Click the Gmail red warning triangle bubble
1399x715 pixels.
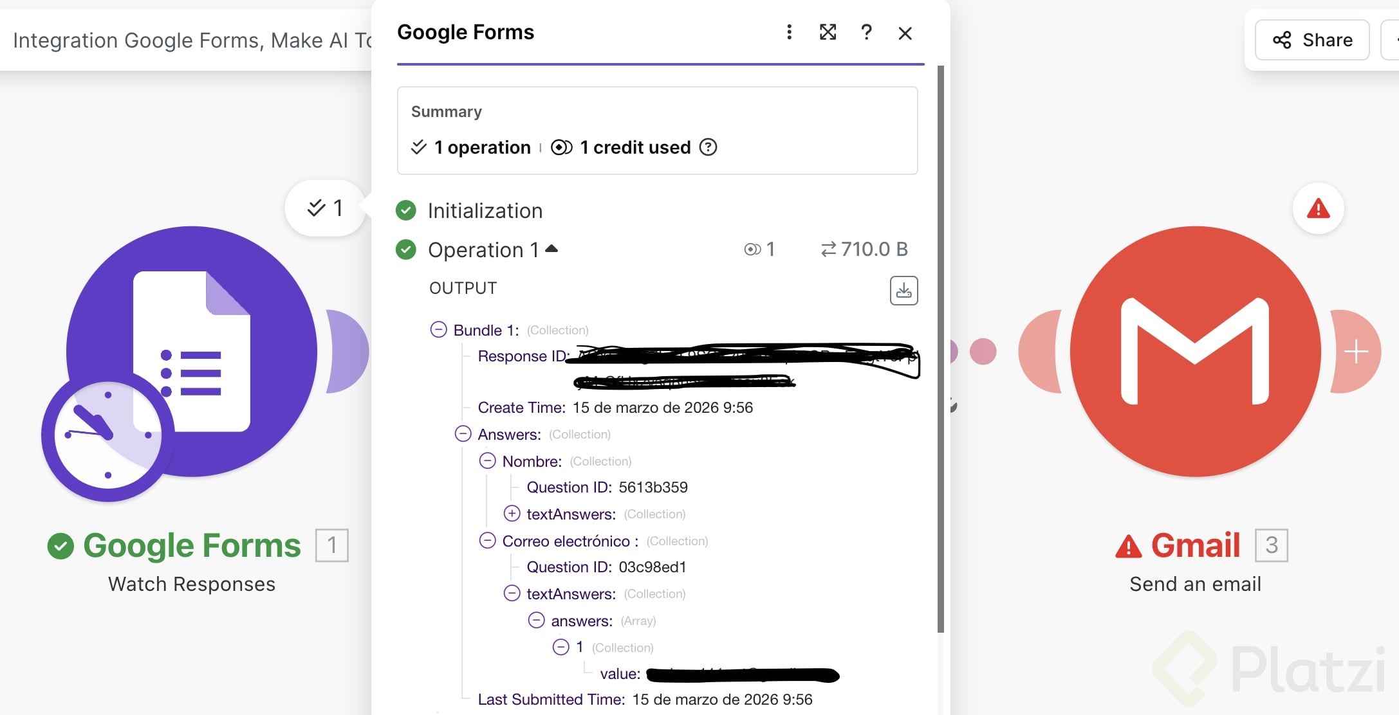click(1318, 209)
